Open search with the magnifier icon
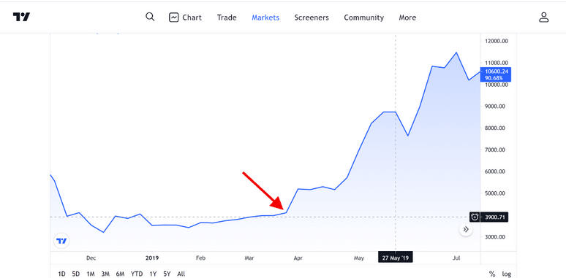566x278 pixels. 150,17
